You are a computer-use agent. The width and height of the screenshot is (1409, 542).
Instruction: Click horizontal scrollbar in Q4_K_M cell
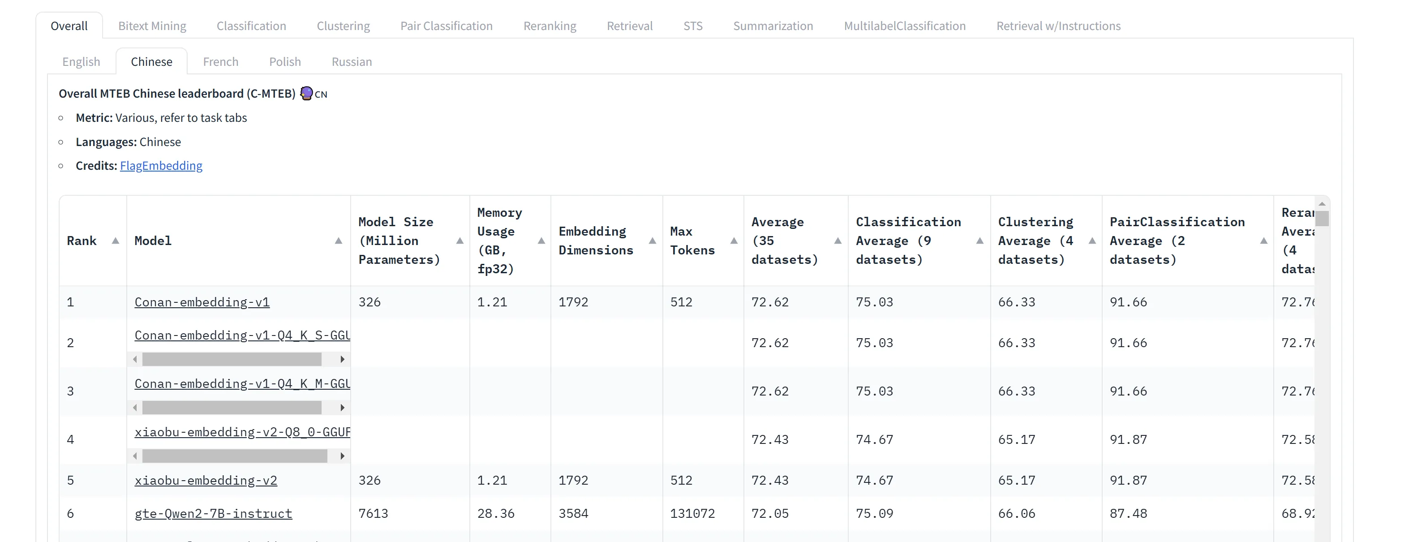tap(232, 408)
